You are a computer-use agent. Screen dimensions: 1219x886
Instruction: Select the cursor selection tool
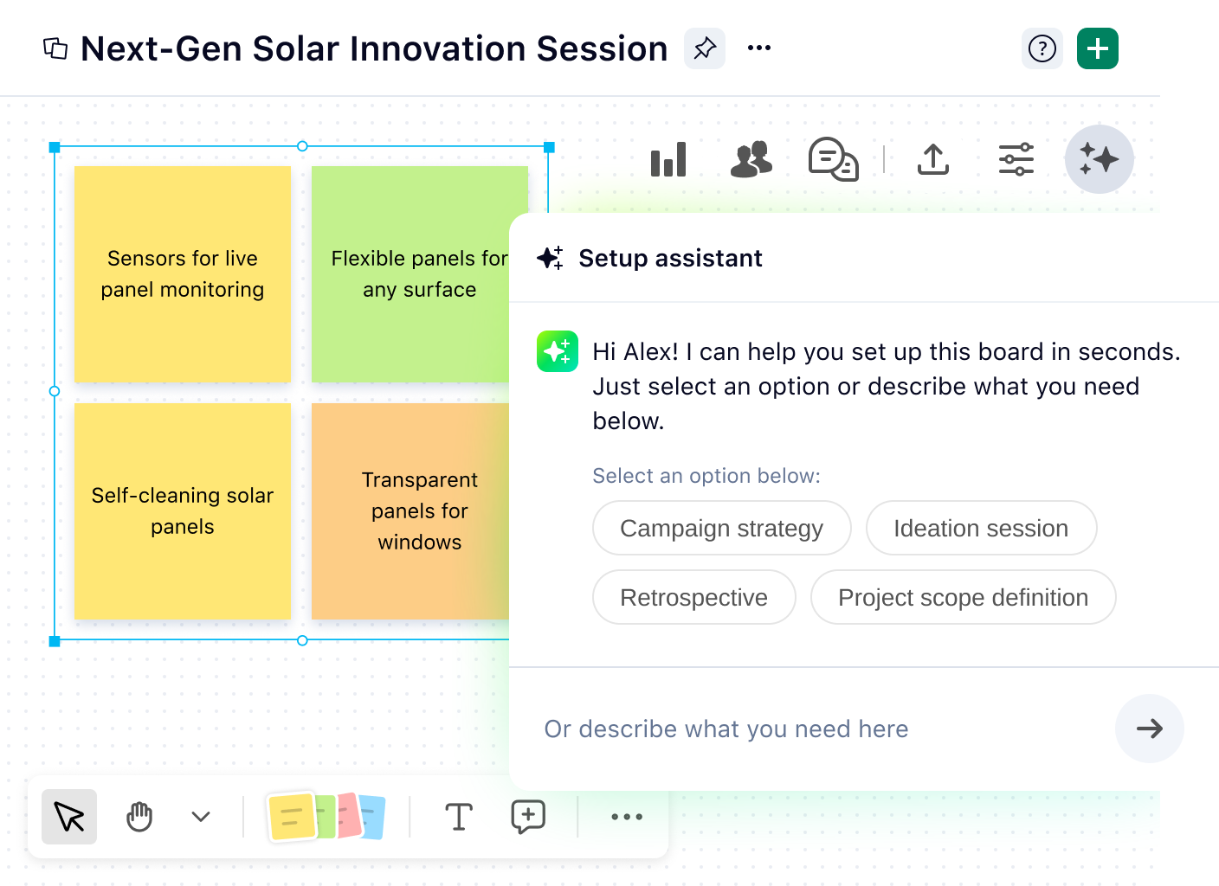[68, 816]
